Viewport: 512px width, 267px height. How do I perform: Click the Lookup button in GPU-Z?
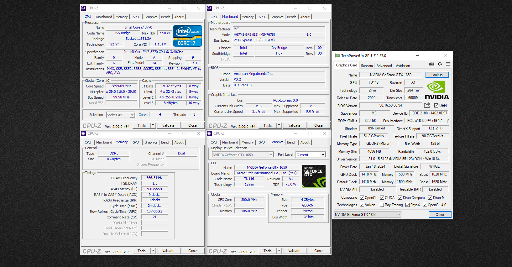click(x=437, y=75)
